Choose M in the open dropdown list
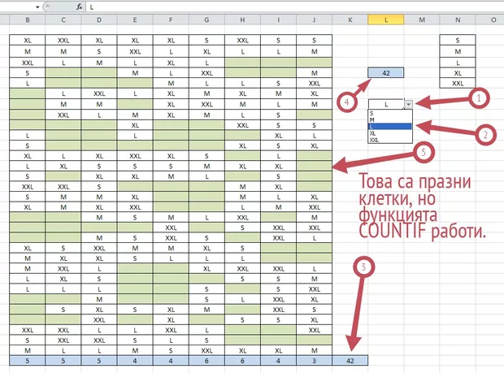The height and width of the screenshot is (373, 504). click(x=390, y=119)
